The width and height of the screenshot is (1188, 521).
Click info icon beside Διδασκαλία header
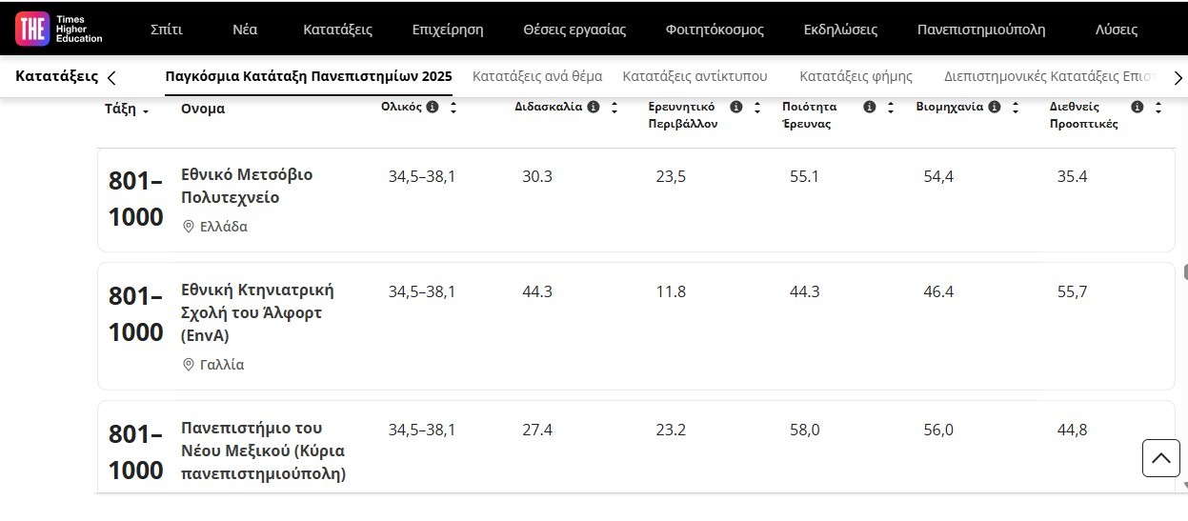(x=594, y=108)
